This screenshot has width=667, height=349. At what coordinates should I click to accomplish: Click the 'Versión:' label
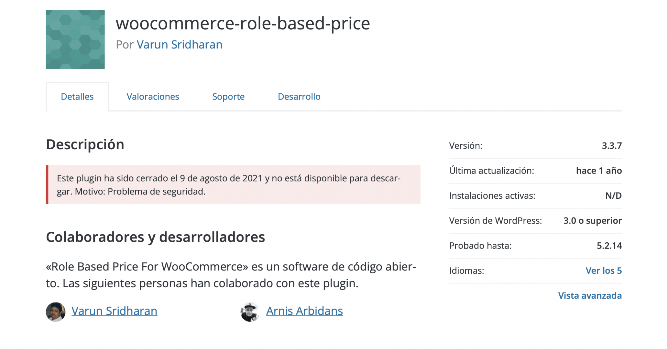pyautogui.click(x=466, y=145)
